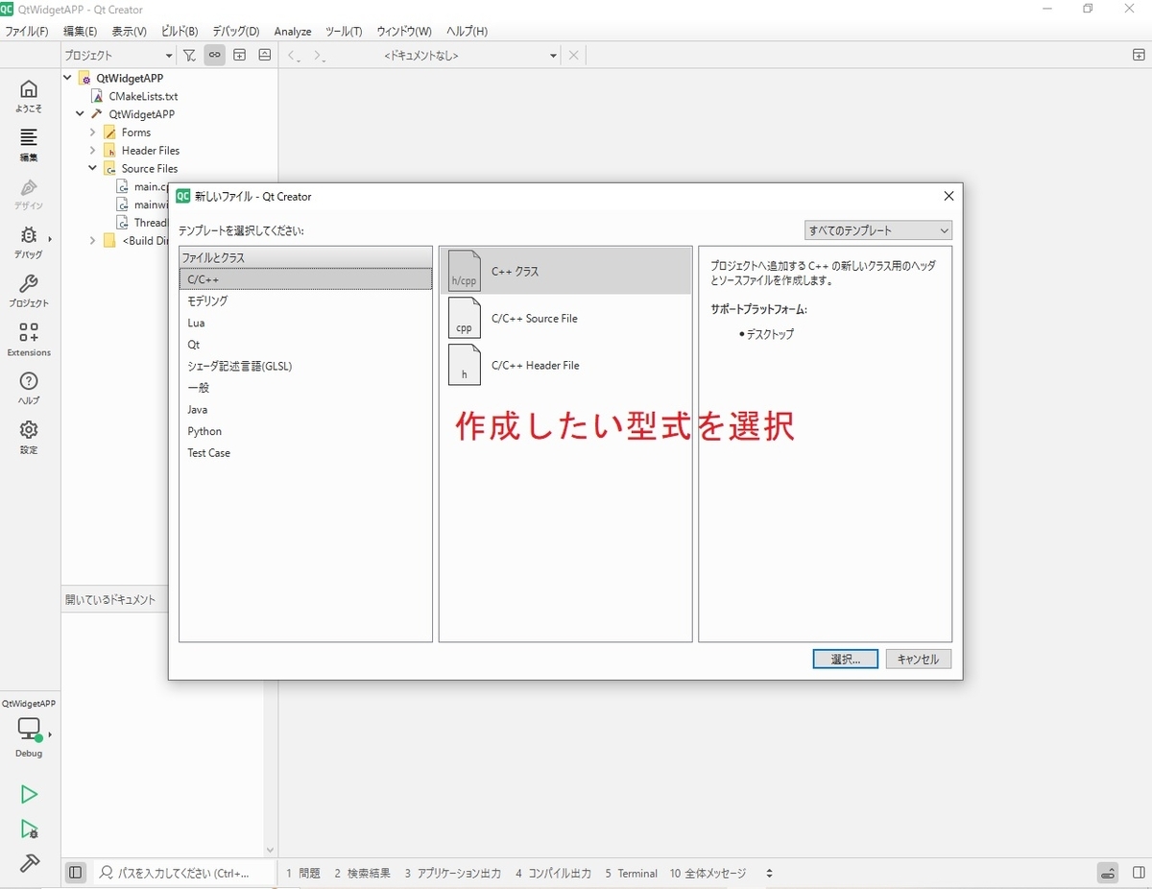Switch to the デバッグ (Debug) mode

point(29,242)
